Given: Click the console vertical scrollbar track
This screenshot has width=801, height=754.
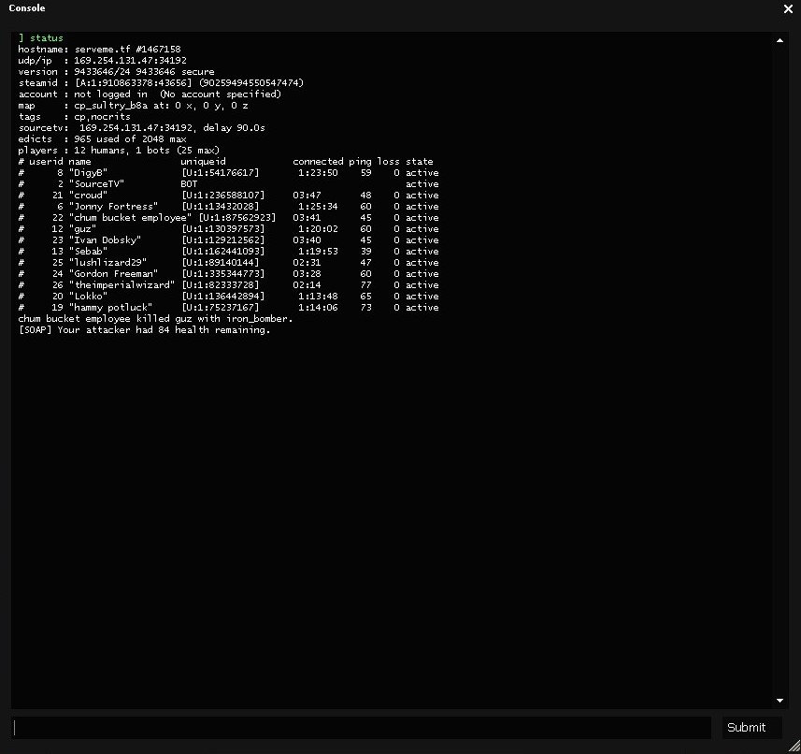Looking at the screenshot, I should (x=780, y=374).
